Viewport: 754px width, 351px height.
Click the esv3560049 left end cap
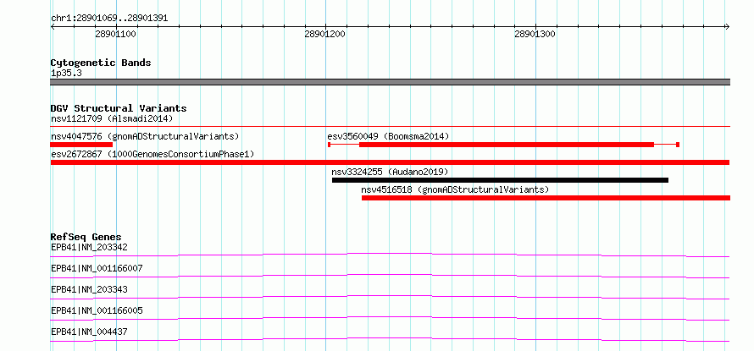click(x=329, y=145)
